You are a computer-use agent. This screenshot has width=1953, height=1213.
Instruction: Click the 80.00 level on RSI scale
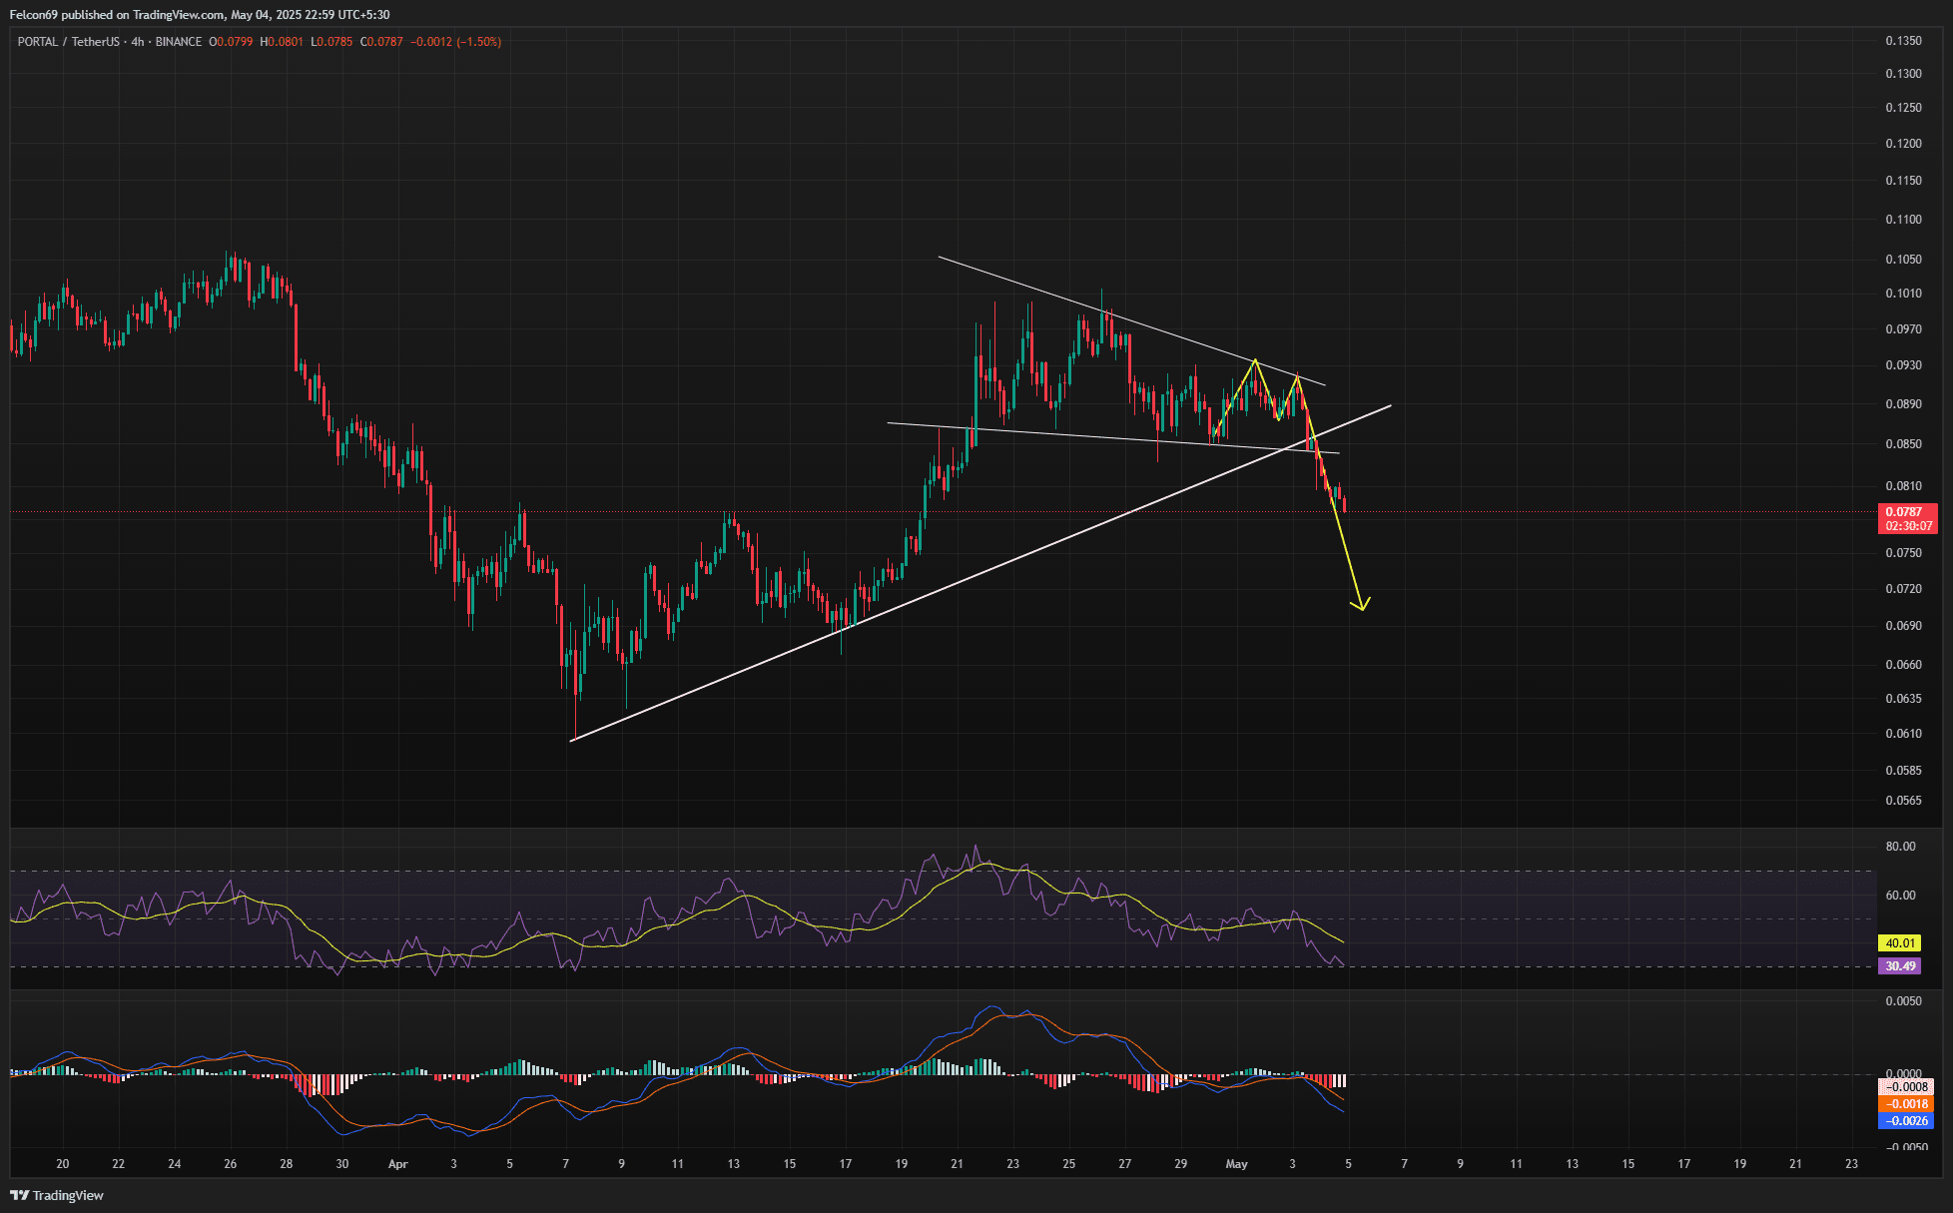coord(1900,847)
